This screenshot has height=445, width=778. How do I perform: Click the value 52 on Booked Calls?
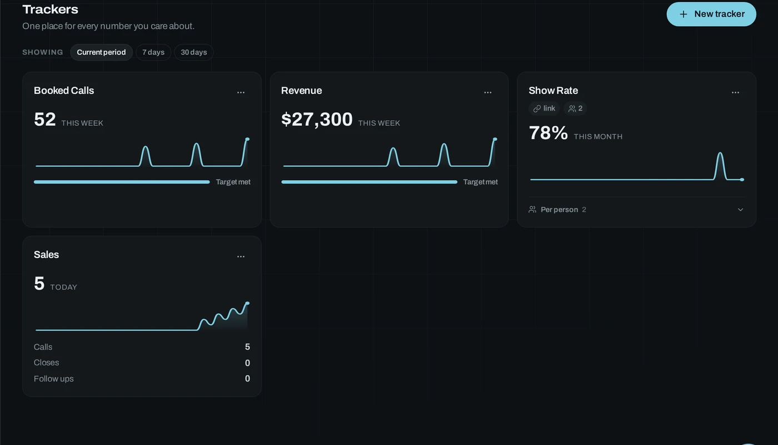[45, 119]
